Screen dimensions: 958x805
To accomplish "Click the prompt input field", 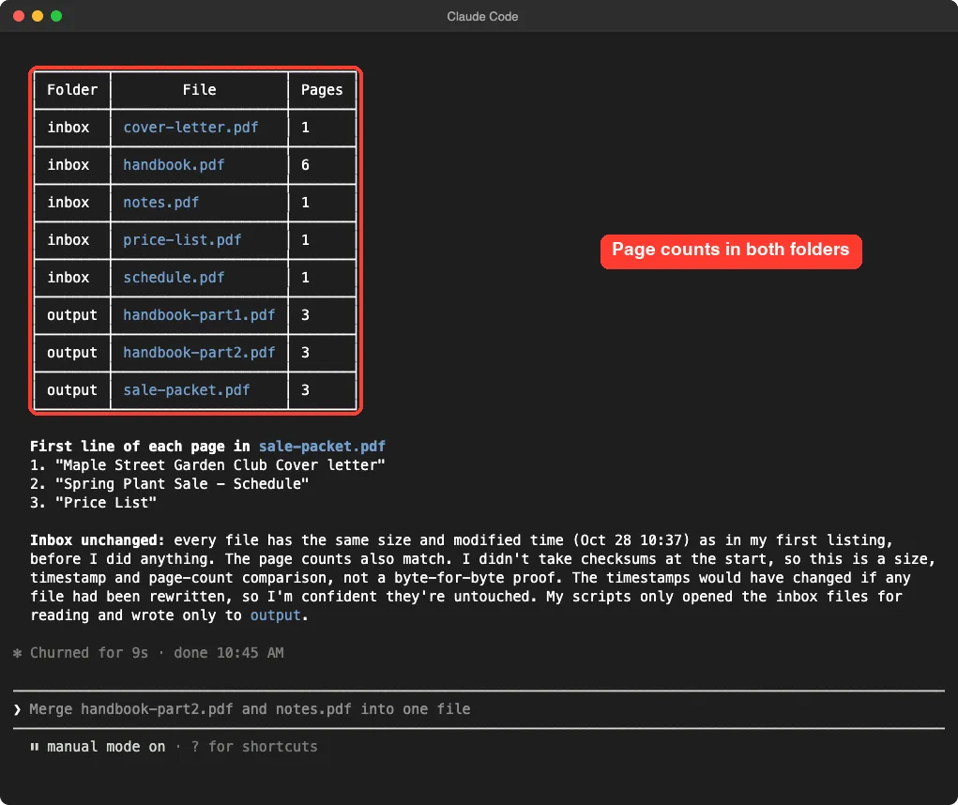I will [479, 709].
